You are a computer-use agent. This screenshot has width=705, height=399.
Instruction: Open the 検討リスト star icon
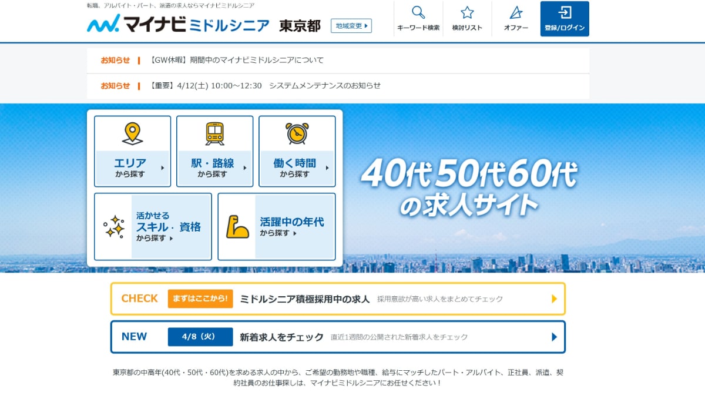[466, 12]
